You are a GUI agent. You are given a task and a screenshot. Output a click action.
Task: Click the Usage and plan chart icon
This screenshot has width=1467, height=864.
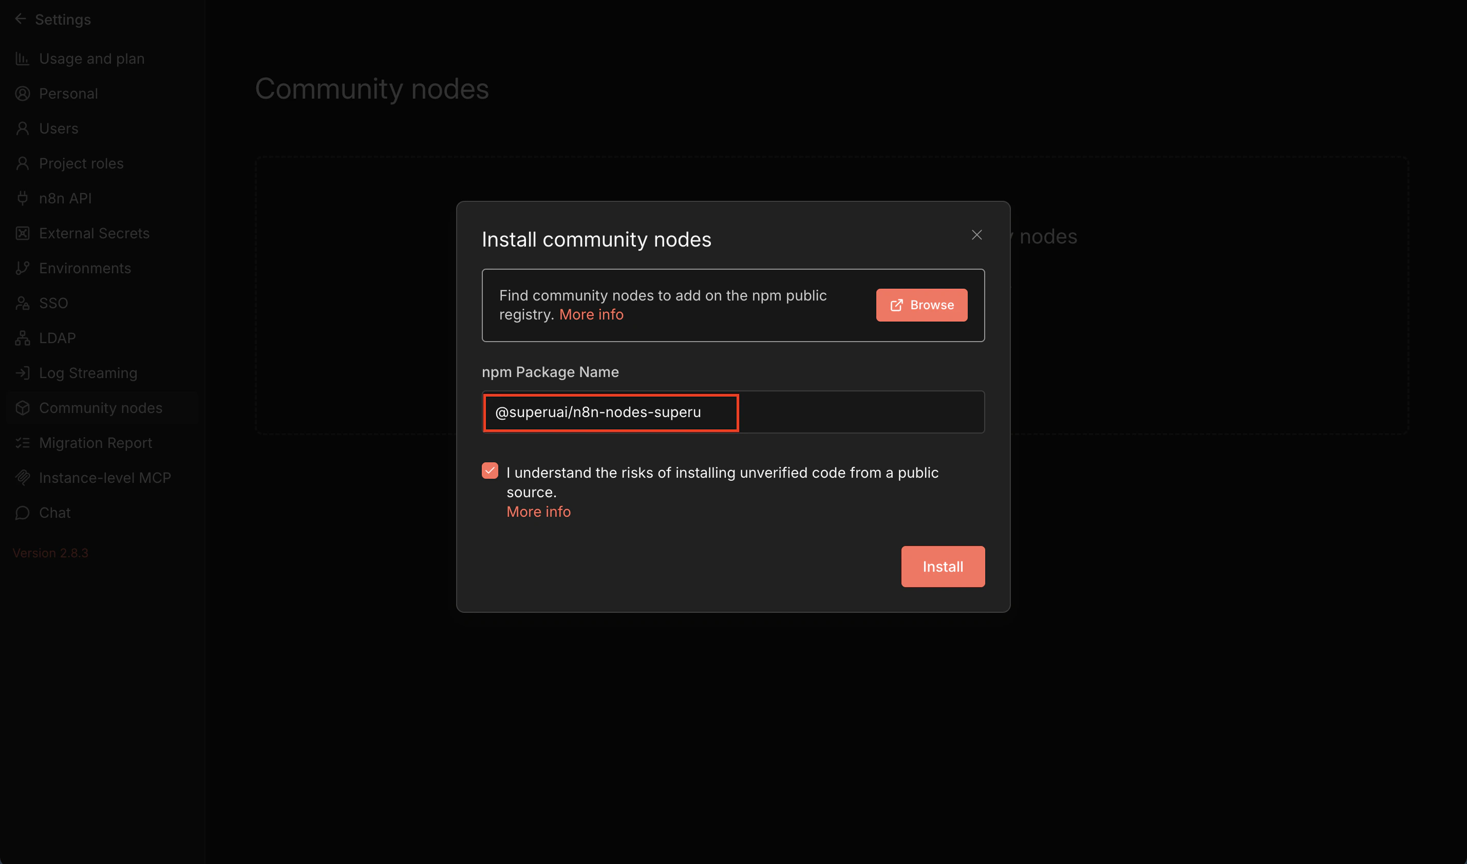(22, 59)
